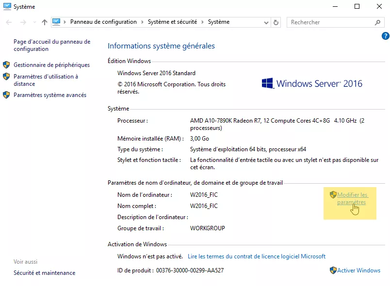Click shield icon beside Gestionnaire de périphériques

6,65
